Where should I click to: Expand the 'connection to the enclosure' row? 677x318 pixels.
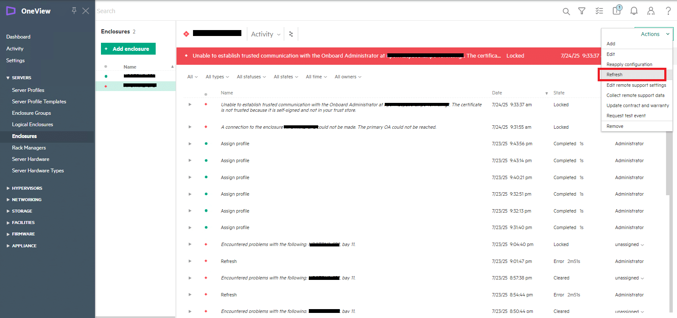pyautogui.click(x=190, y=127)
